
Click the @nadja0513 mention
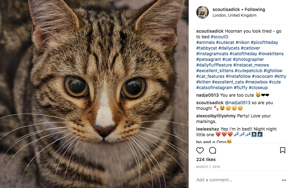[237, 103]
